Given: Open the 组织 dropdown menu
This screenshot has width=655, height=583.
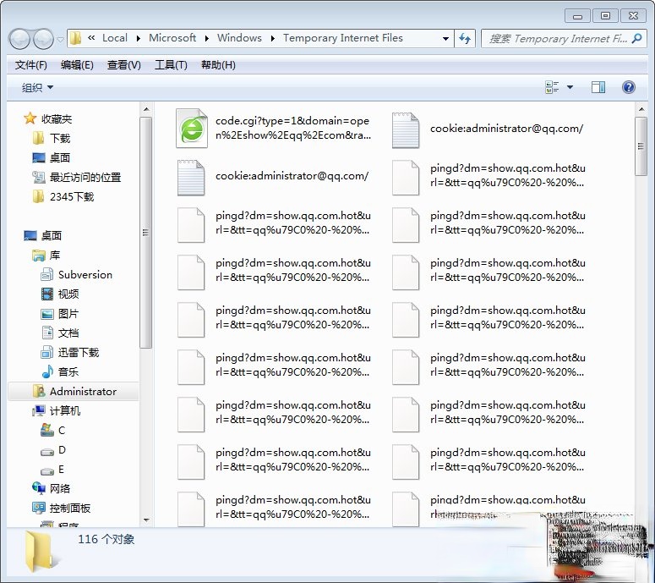Looking at the screenshot, I should pos(37,87).
